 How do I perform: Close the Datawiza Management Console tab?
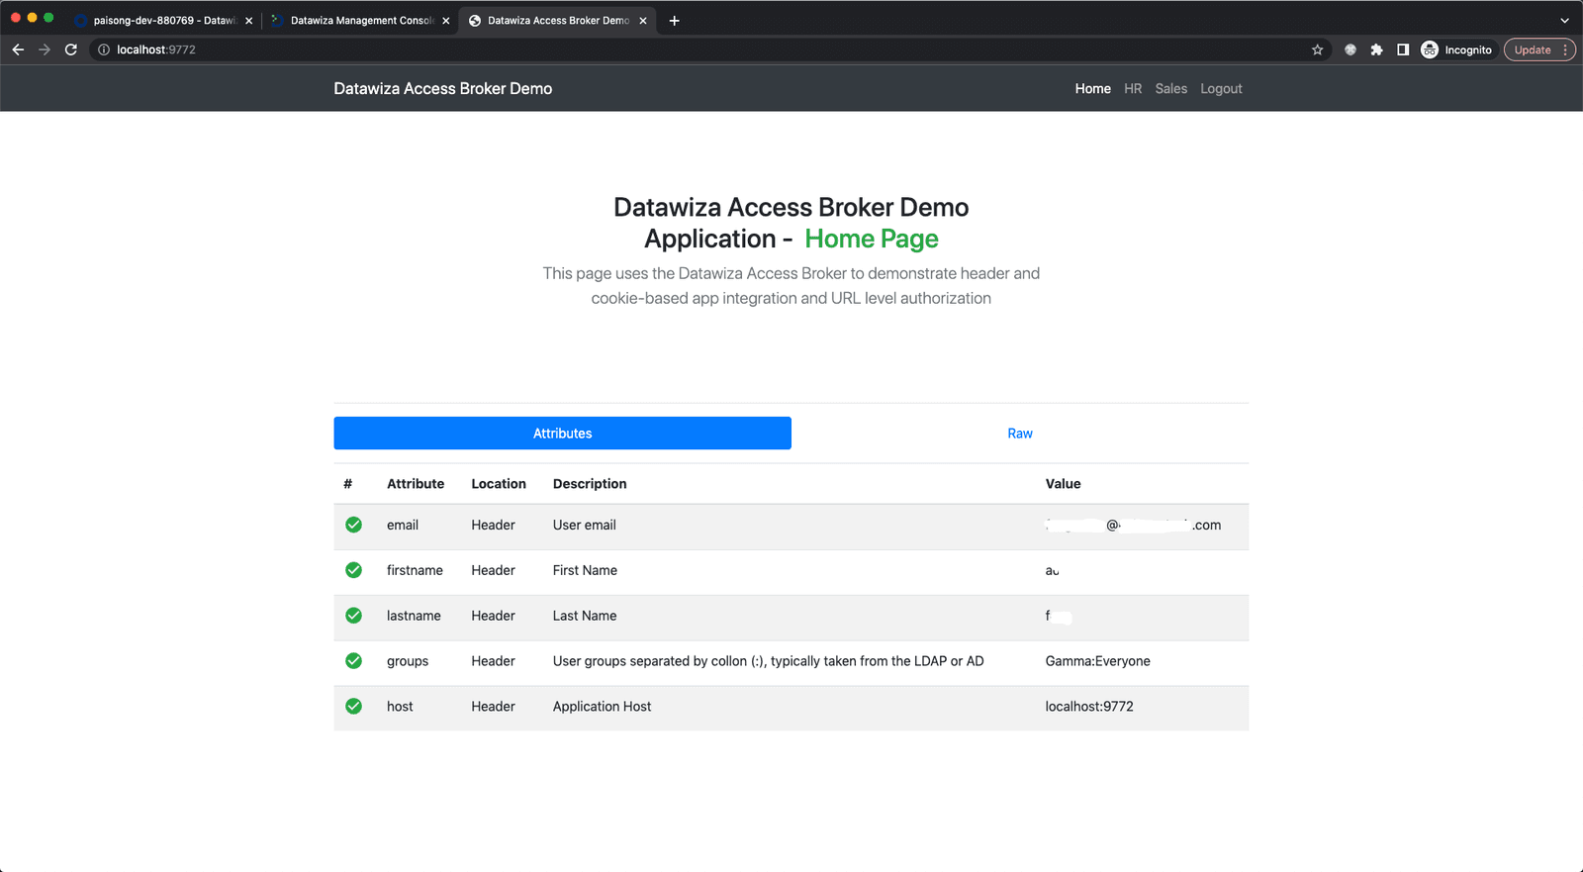445,20
